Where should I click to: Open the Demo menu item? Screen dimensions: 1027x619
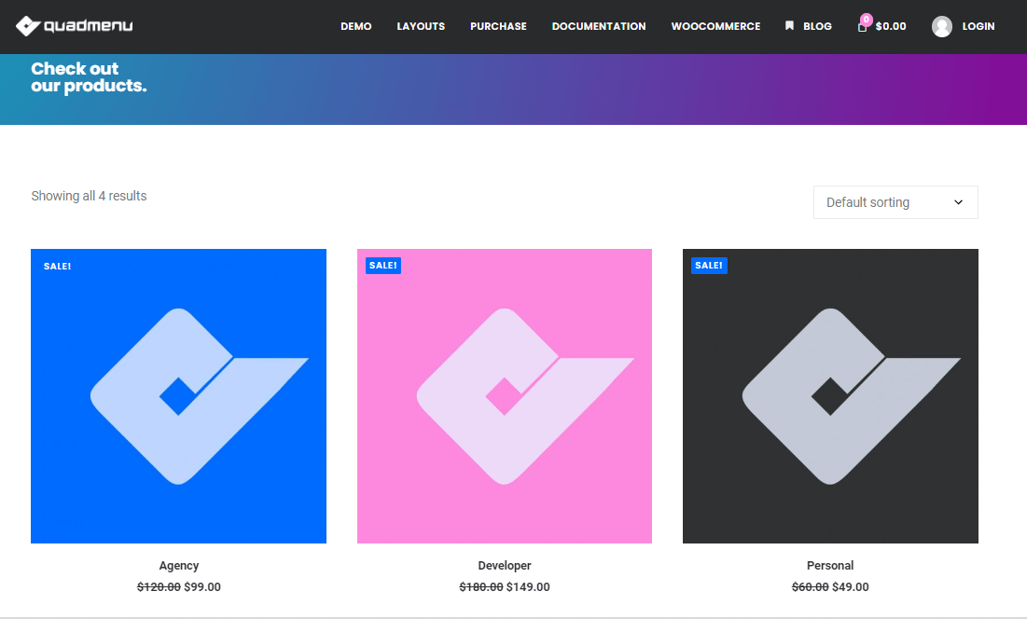click(356, 27)
